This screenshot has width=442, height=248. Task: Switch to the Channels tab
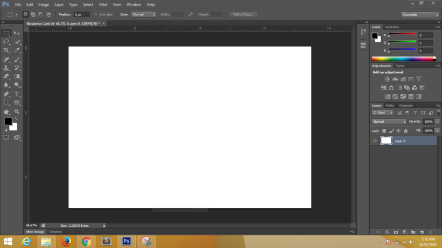406,106
